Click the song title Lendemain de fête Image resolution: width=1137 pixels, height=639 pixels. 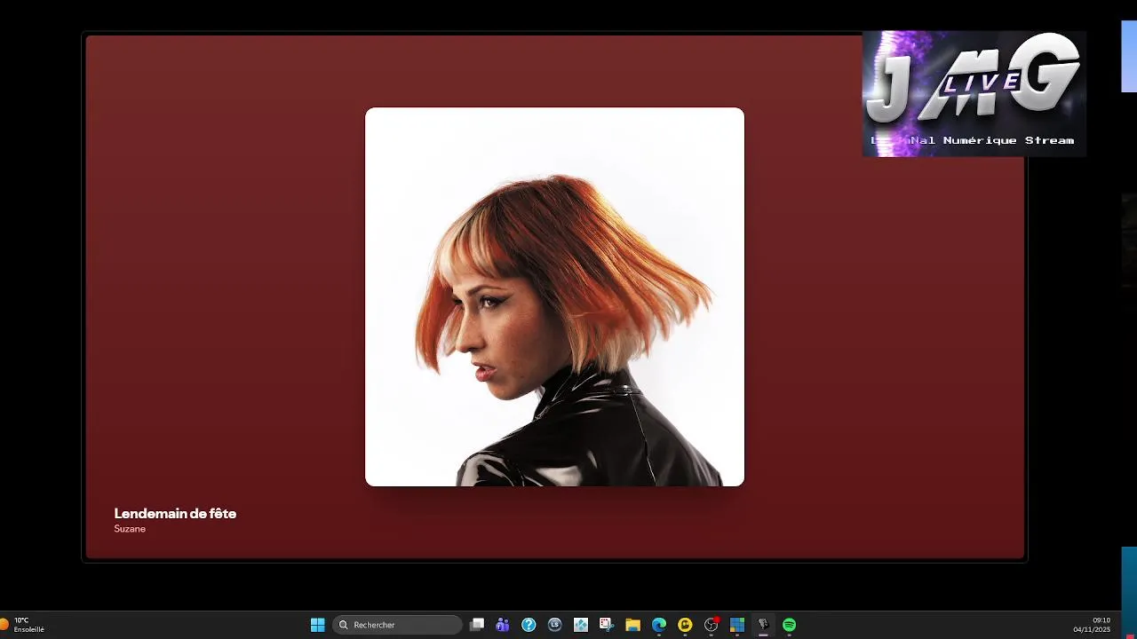(x=175, y=513)
